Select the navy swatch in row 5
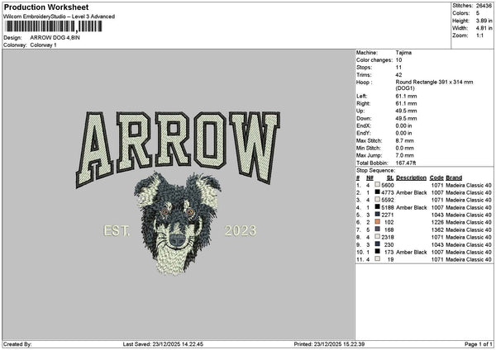The image size is (496, 350). (378, 215)
